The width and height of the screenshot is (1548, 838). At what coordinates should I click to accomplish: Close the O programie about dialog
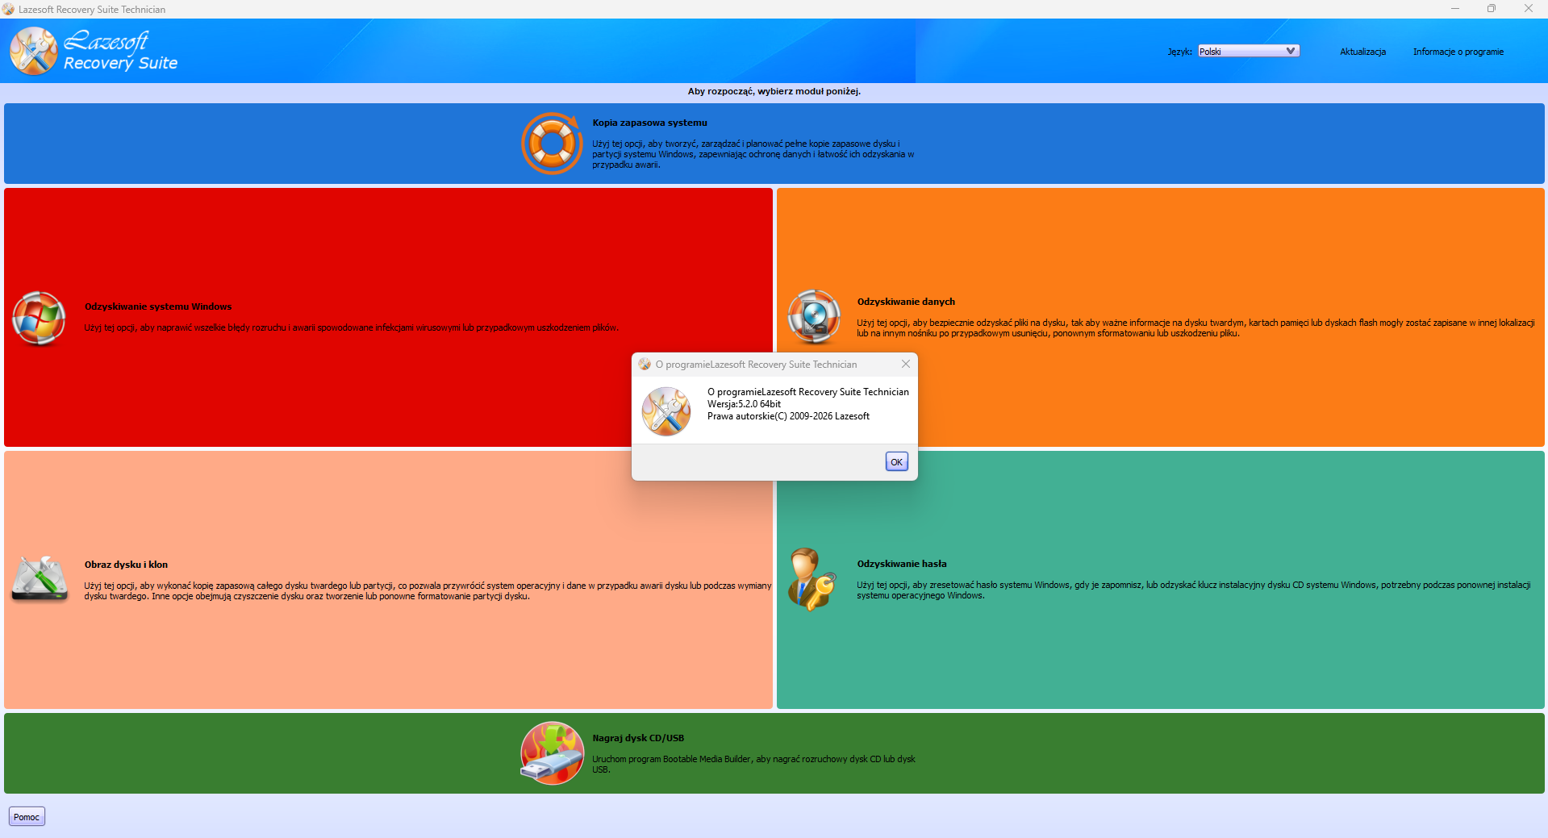click(906, 364)
